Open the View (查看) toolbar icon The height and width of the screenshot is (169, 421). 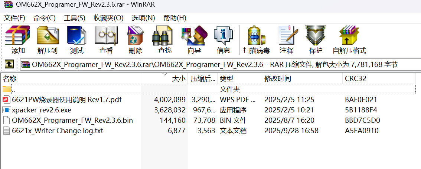(106, 40)
